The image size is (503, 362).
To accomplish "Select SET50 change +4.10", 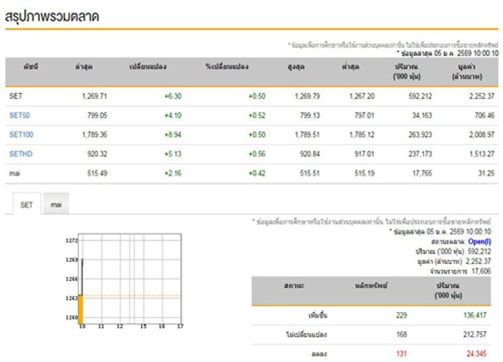I will [x=173, y=115].
